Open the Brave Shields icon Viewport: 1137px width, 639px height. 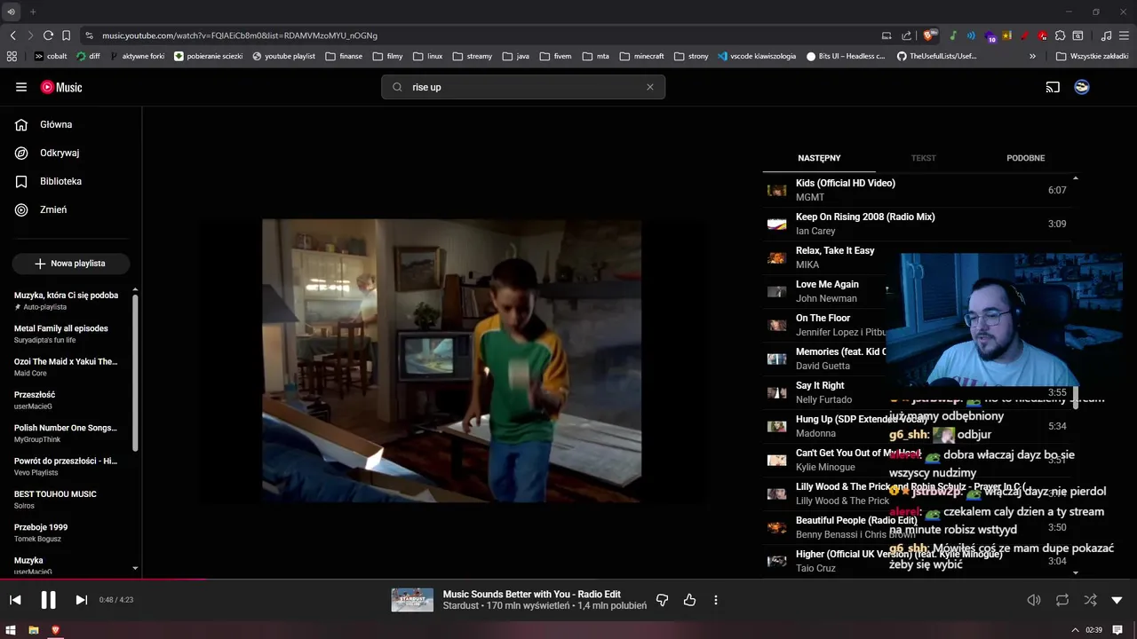click(928, 35)
